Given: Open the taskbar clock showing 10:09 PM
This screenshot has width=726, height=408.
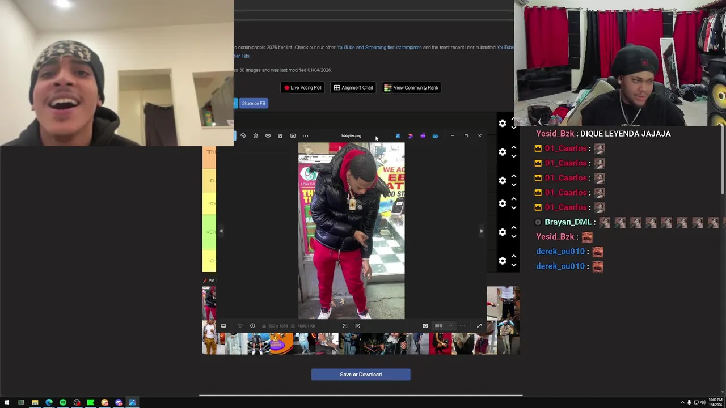Looking at the screenshot, I should point(715,403).
